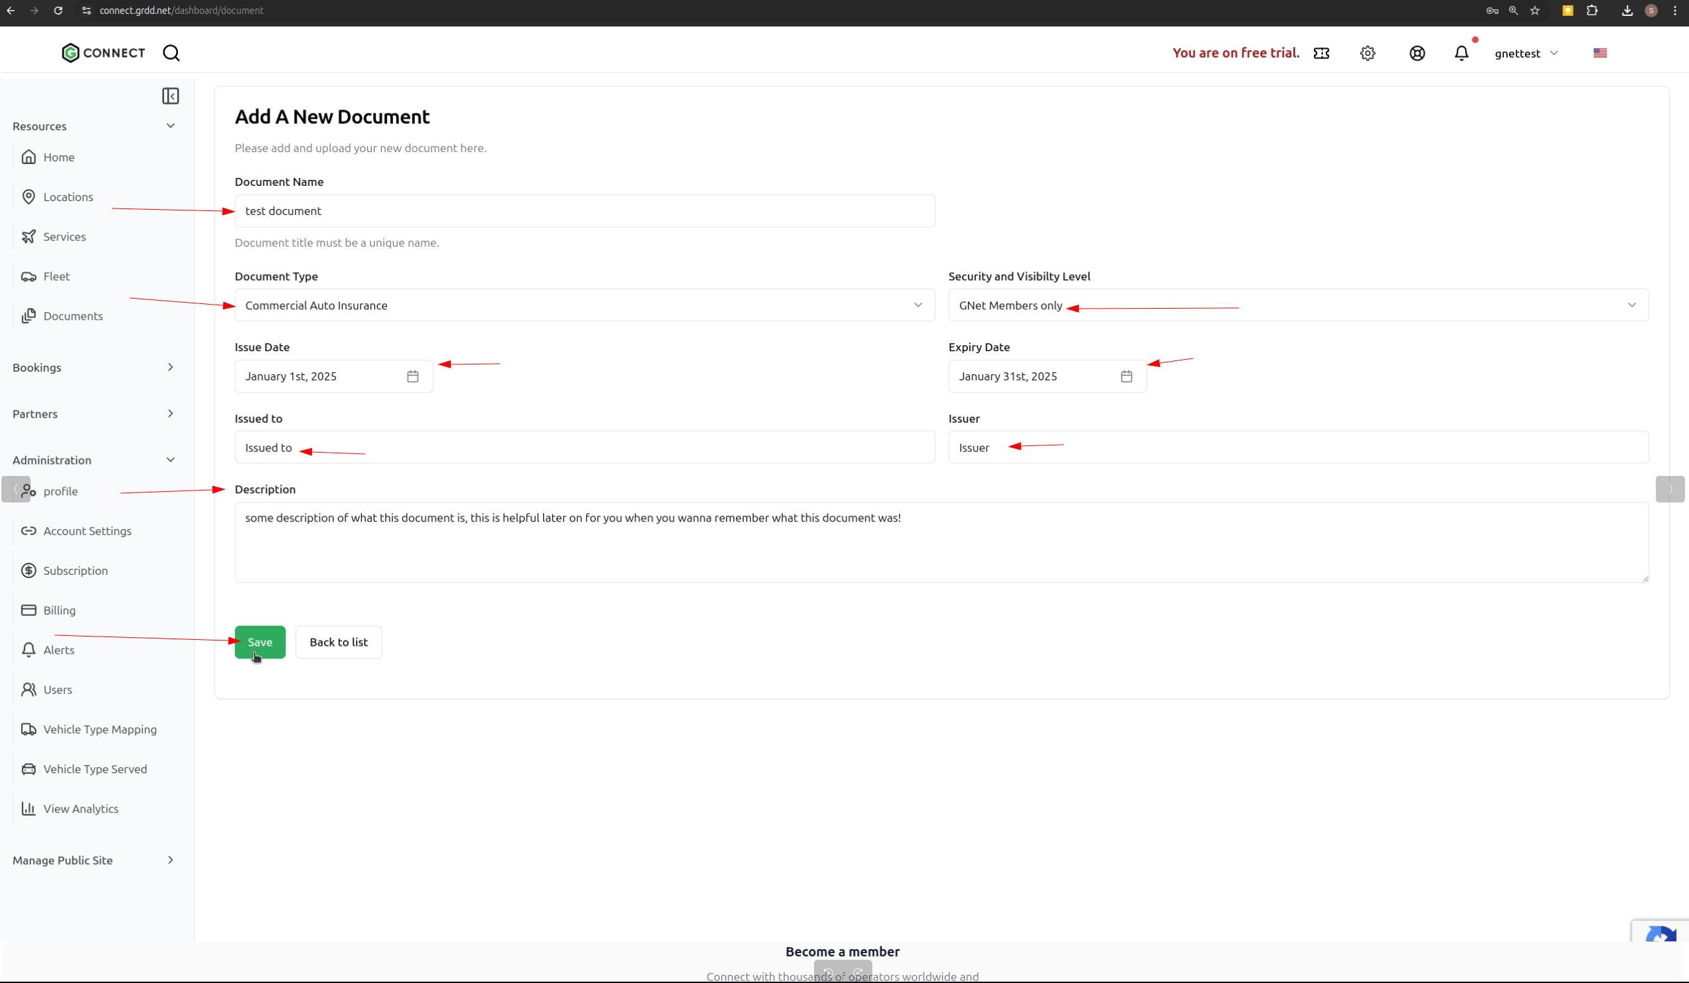The width and height of the screenshot is (1689, 983).
Task: Open Issue Date calendar picker icon
Action: pos(412,376)
